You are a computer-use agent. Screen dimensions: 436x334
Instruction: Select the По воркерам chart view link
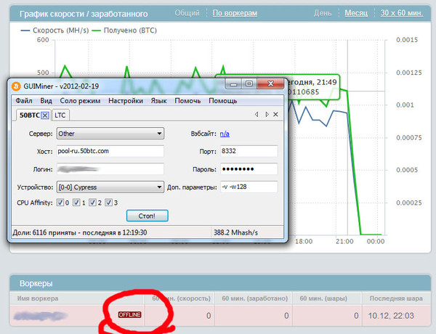235,13
